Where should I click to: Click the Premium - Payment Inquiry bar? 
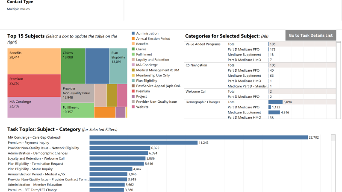[144, 143]
